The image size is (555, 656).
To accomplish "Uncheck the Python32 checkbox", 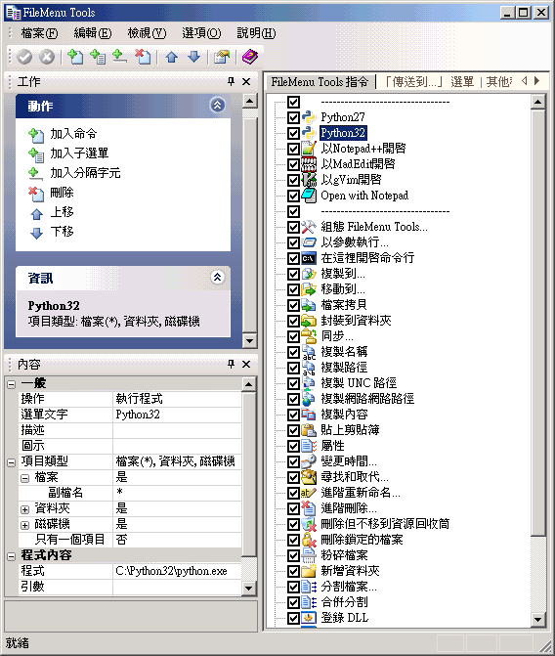I will point(293,133).
